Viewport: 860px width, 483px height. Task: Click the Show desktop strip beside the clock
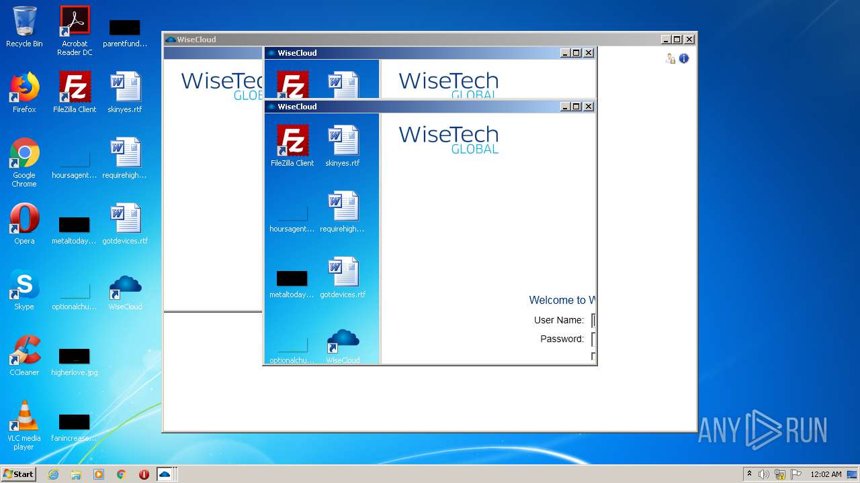tap(853, 474)
